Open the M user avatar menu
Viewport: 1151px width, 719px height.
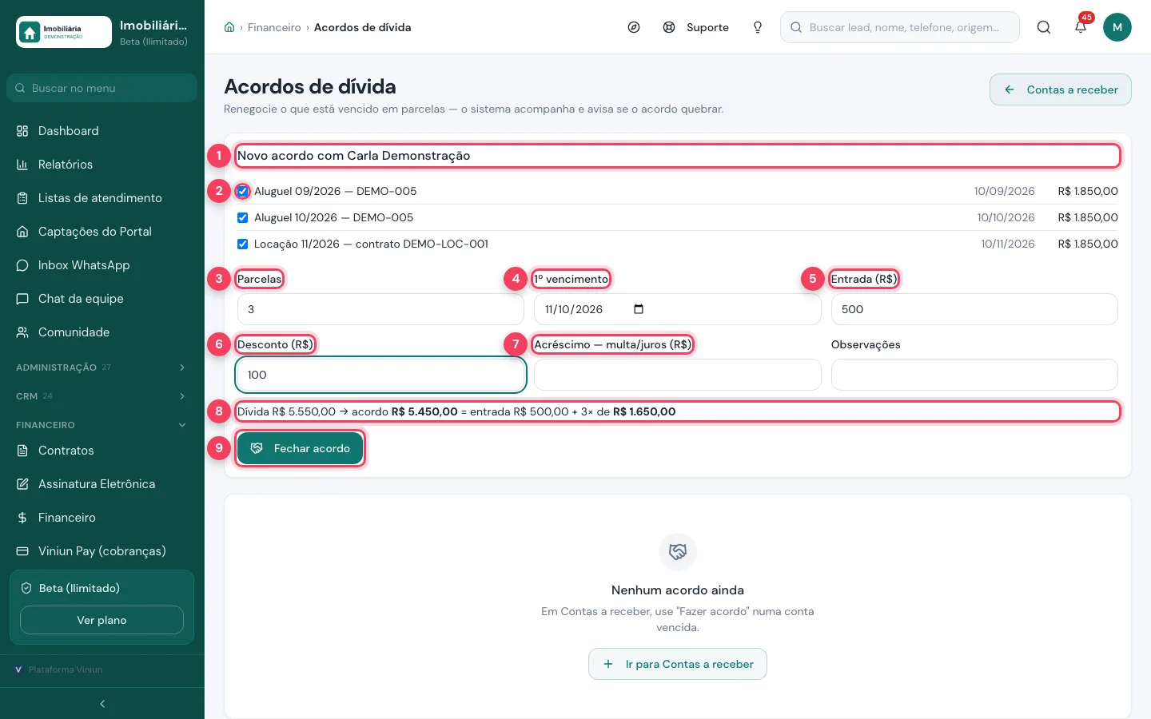pyautogui.click(x=1117, y=27)
